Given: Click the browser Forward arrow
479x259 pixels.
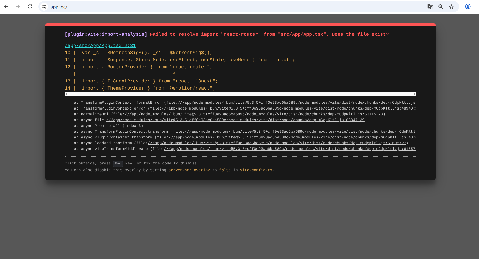Looking at the screenshot, I should coord(18,7).
